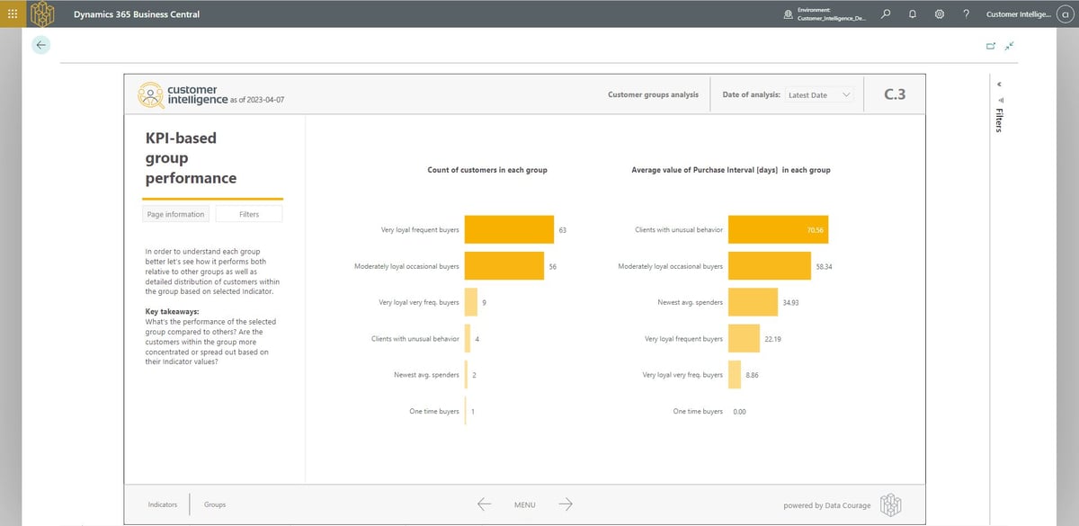Open the user account avatar menu
1079x526 pixels.
(1066, 14)
